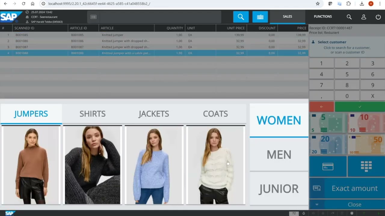Viewport: 385px width, 216px height.
Task: Select the 50 euro banknote
Action: point(366,145)
